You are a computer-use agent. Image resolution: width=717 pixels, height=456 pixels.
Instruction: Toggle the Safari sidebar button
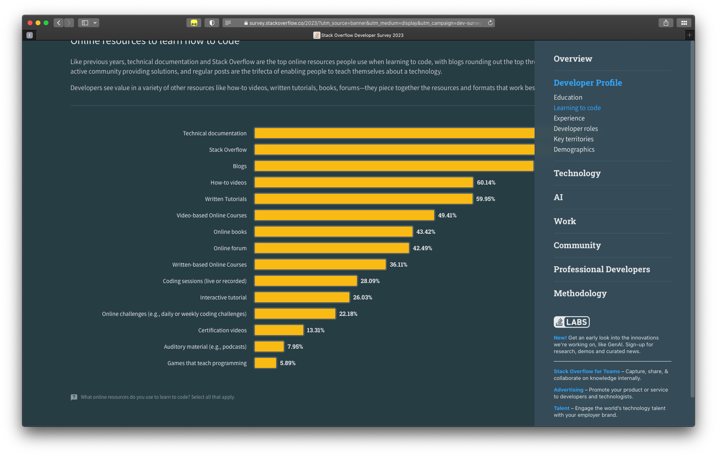click(x=85, y=23)
